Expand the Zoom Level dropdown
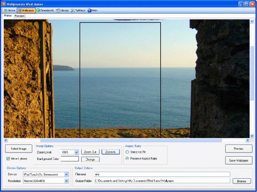 tap(76, 152)
